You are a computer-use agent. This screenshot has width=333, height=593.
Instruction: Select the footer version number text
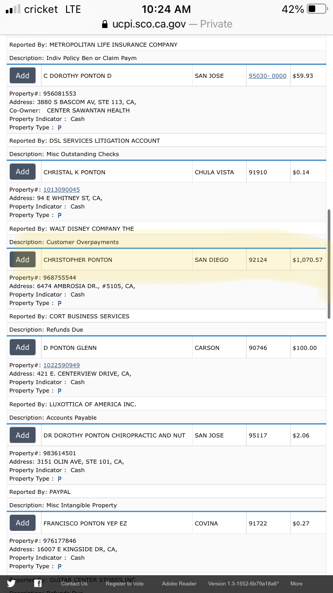tap(243, 584)
